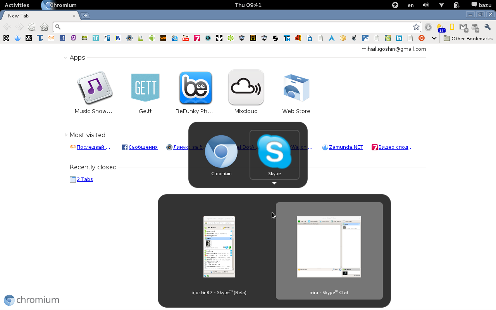The width and height of the screenshot is (496, 310).
Task: Open the Chrome Web Store app
Action: [x=296, y=88]
